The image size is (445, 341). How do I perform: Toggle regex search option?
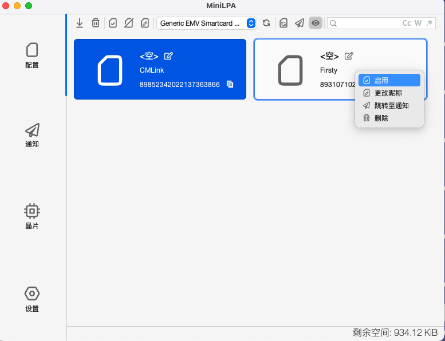(x=430, y=23)
